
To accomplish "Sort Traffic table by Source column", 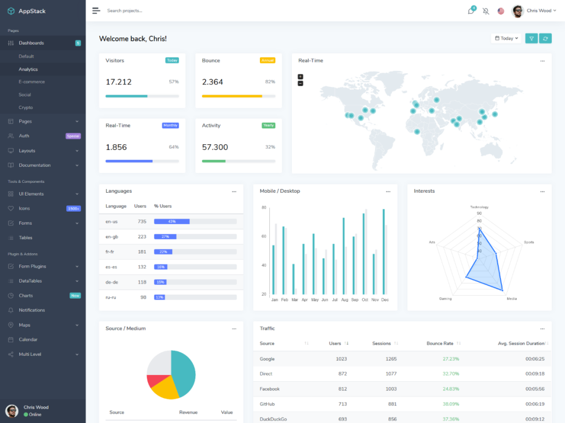I will (283, 344).
